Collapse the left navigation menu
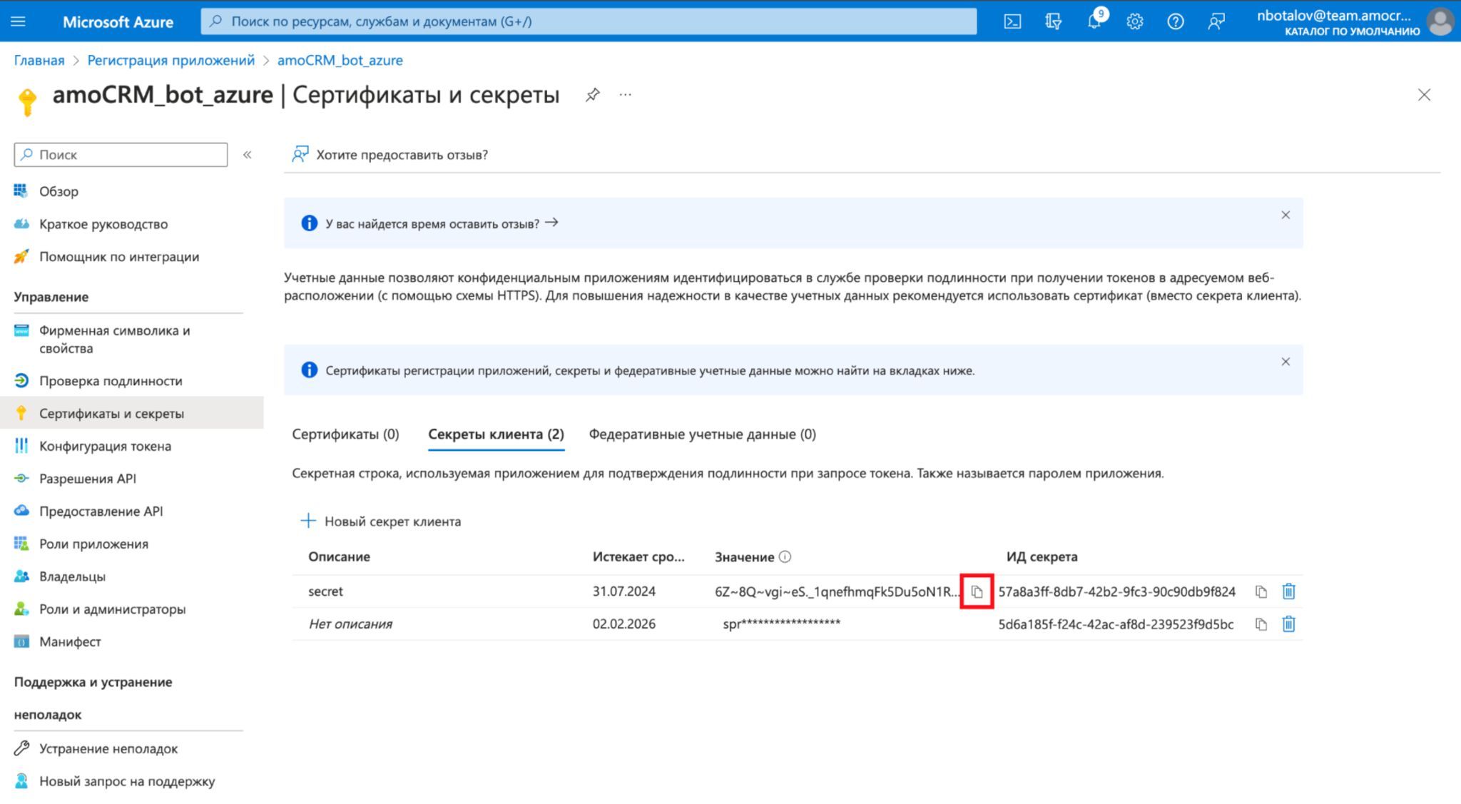 click(x=247, y=155)
